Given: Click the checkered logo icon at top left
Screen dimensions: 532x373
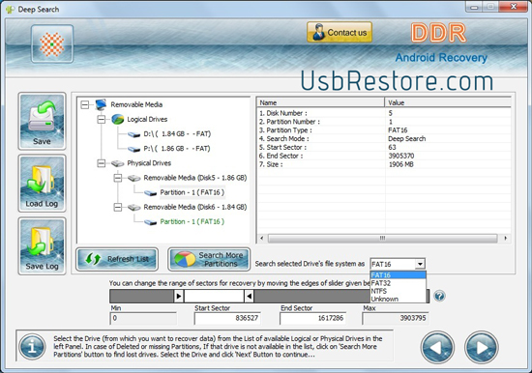Looking at the screenshot, I should click(52, 44).
